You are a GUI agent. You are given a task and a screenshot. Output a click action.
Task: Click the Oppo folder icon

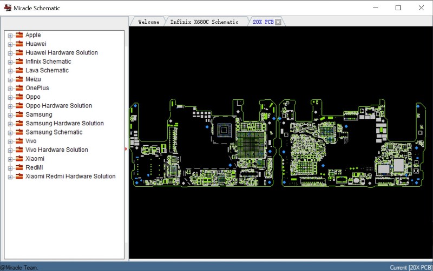(x=19, y=97)
